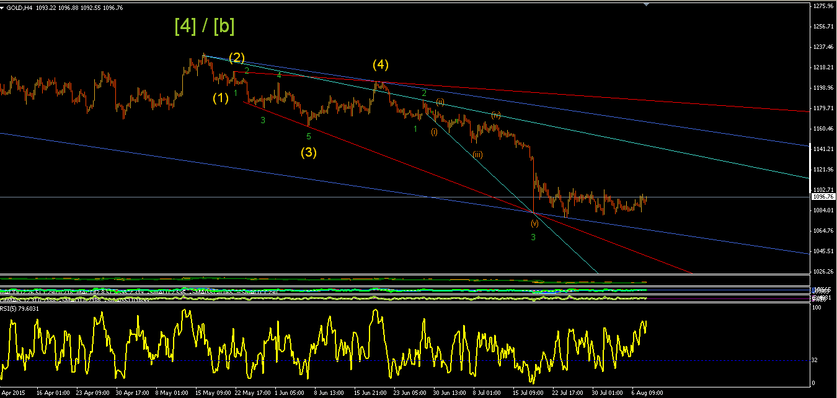
Task: Click the 1045.51 price scale label
Action: click(x=823, y=251)
